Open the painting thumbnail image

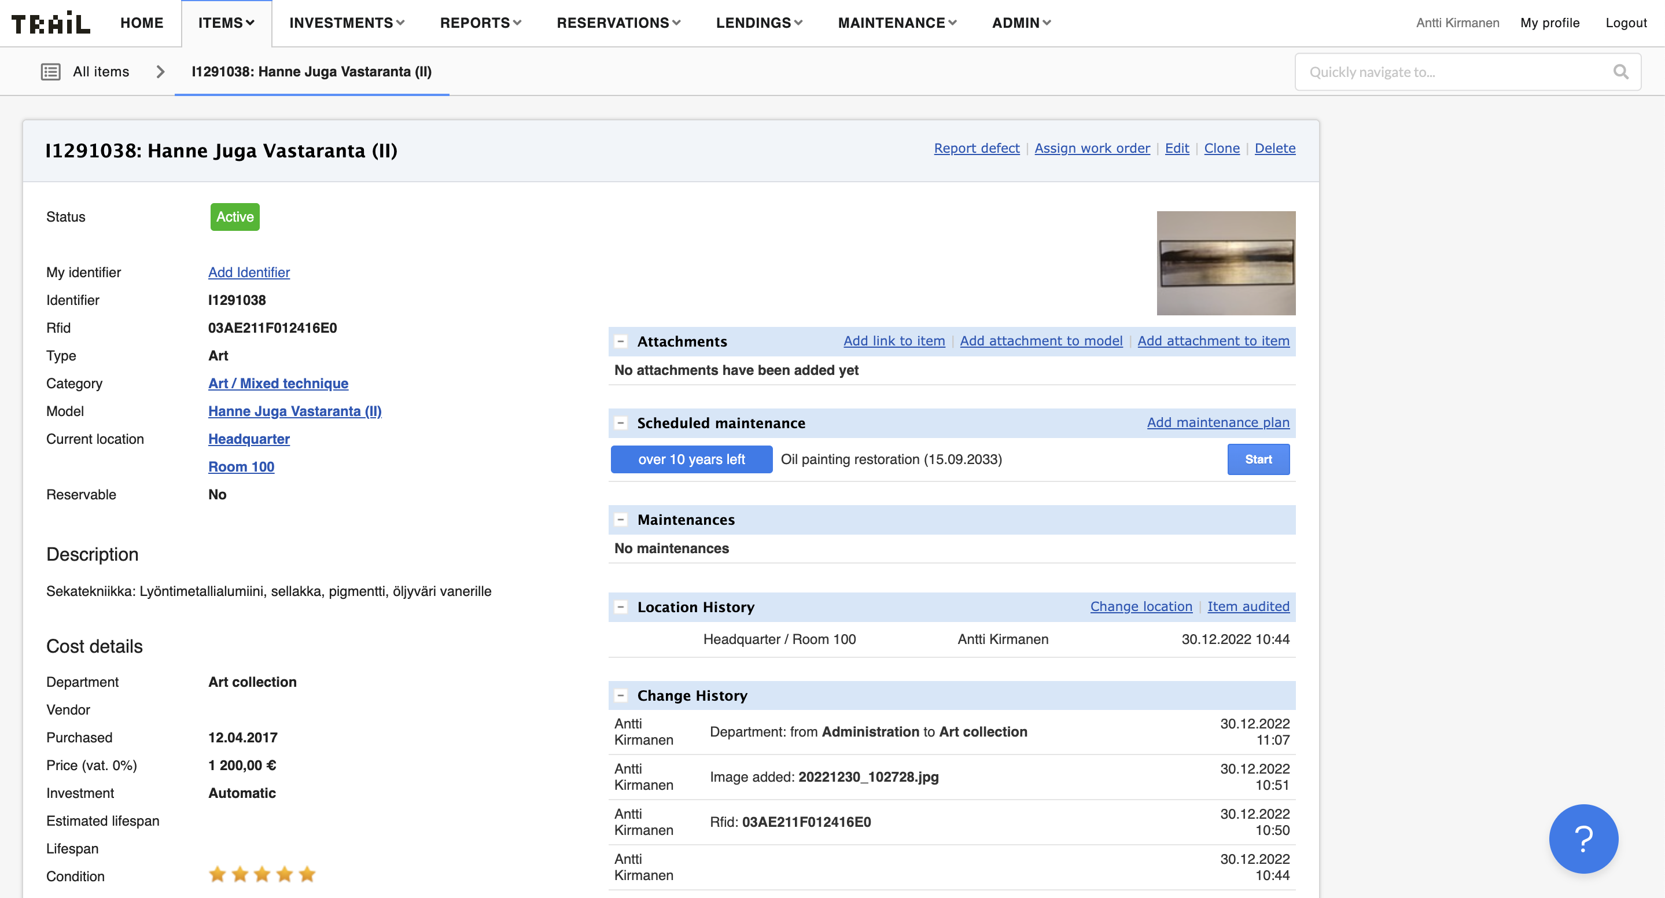click(x=1225, y=263)
